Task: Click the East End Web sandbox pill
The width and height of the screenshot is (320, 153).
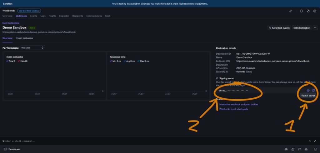Action: point(29,11)
